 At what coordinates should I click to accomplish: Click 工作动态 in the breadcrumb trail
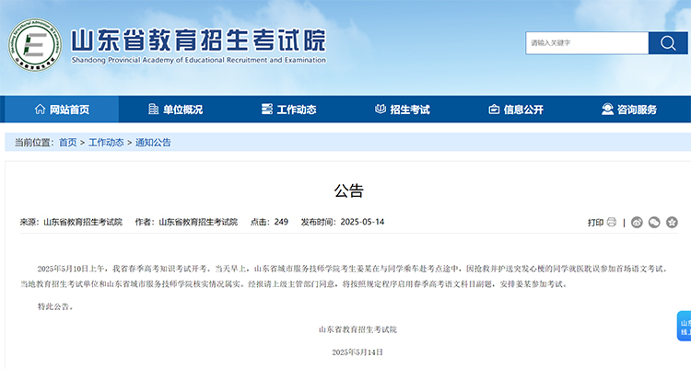click(106, 143)
